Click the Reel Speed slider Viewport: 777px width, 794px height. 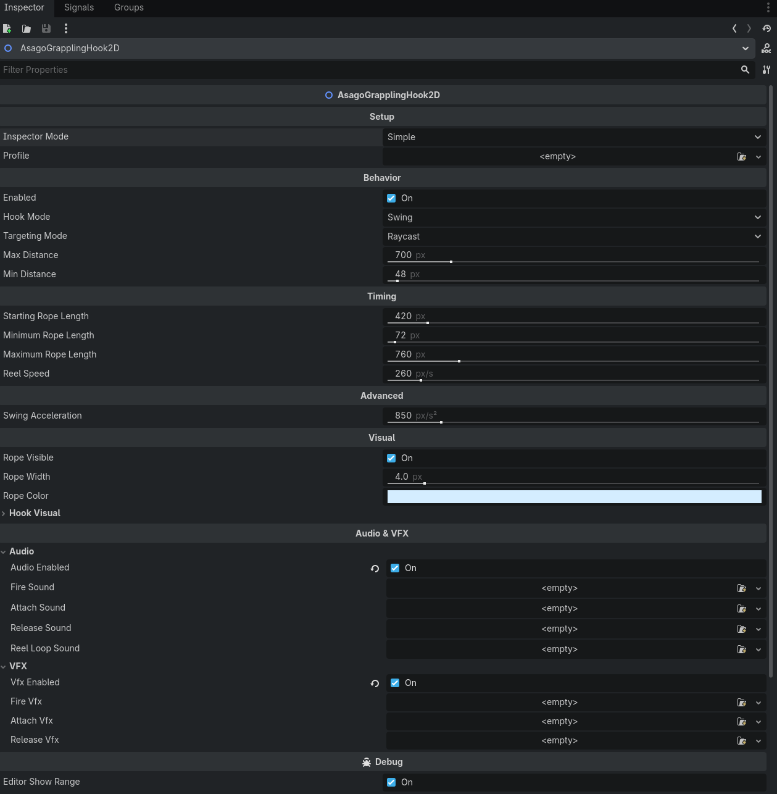[573, 380]
